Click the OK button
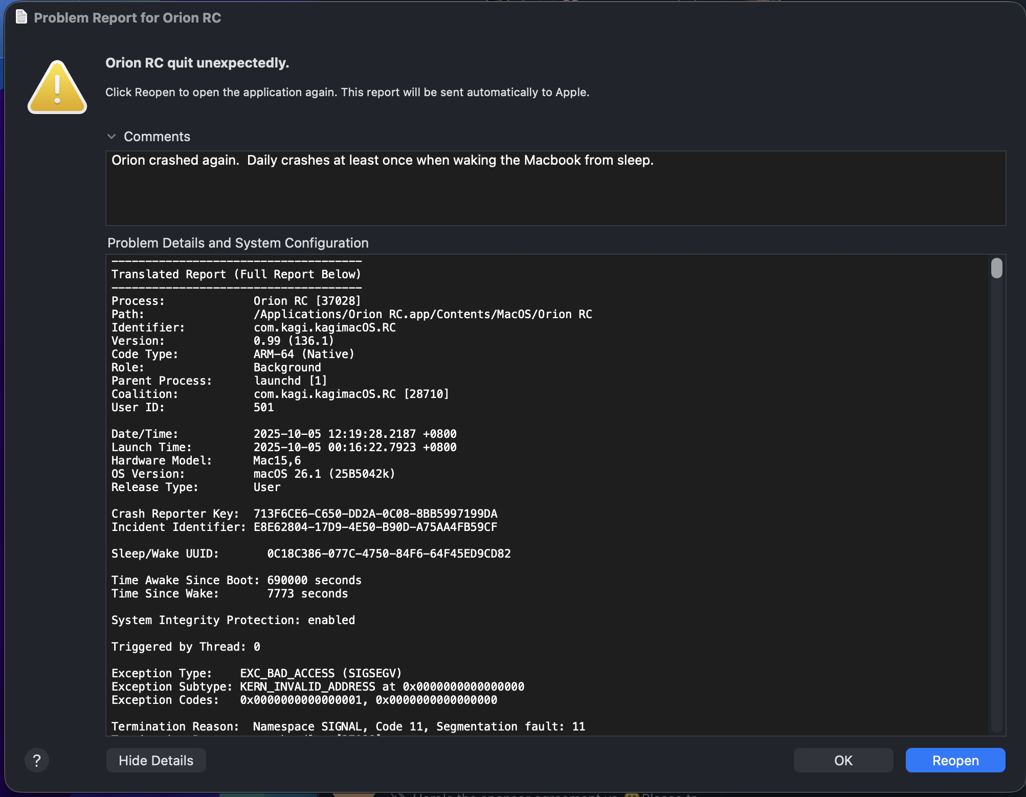Screen dimensions: 1026x797 [x=843, y=761]
